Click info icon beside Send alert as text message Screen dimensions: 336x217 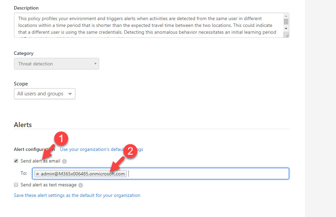click(80, 185)
